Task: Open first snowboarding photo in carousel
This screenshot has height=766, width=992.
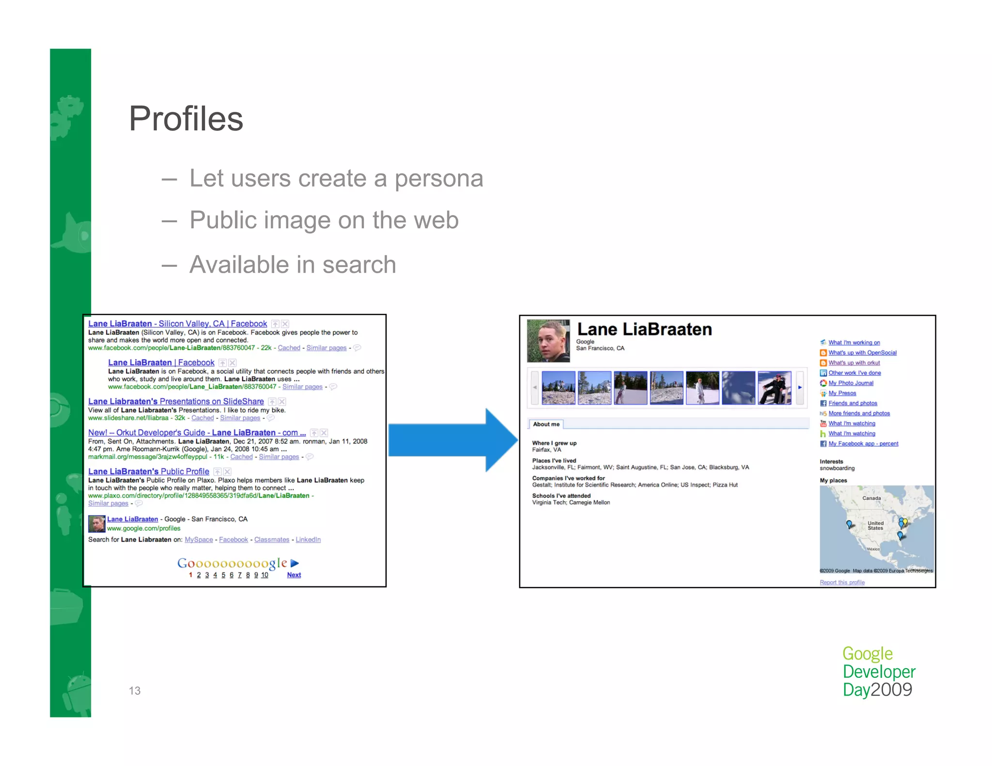Action: (x=558, y=387)
